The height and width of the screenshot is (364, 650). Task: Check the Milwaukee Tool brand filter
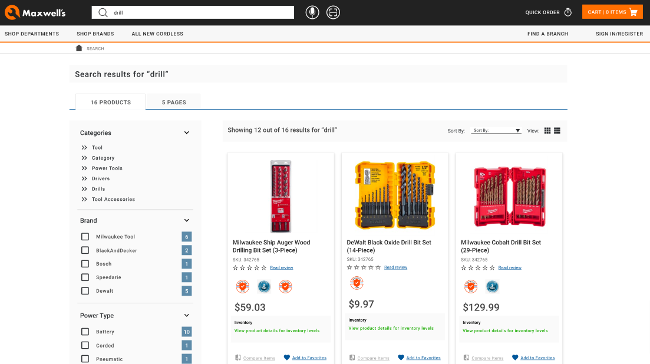click(85, 236)
